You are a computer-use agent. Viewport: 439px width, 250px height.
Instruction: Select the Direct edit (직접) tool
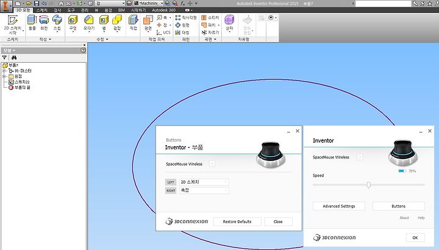click(134, 23)
